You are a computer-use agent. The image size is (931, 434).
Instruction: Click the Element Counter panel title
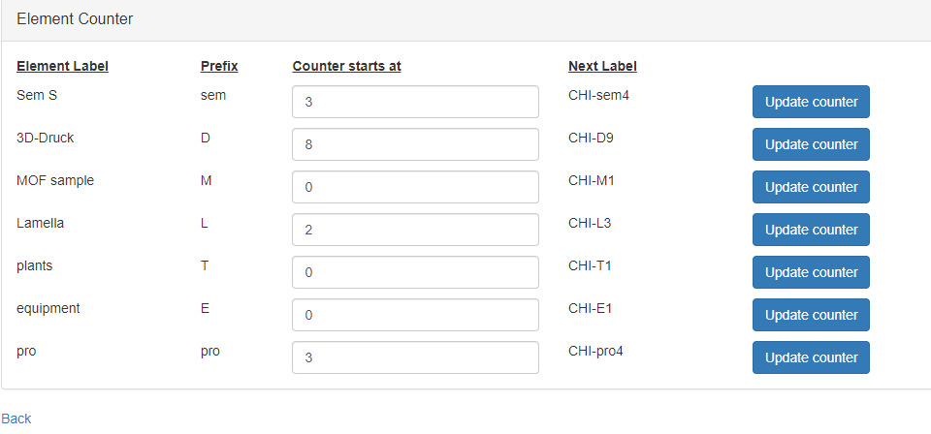pyautogui.click(x=75, y=19)
